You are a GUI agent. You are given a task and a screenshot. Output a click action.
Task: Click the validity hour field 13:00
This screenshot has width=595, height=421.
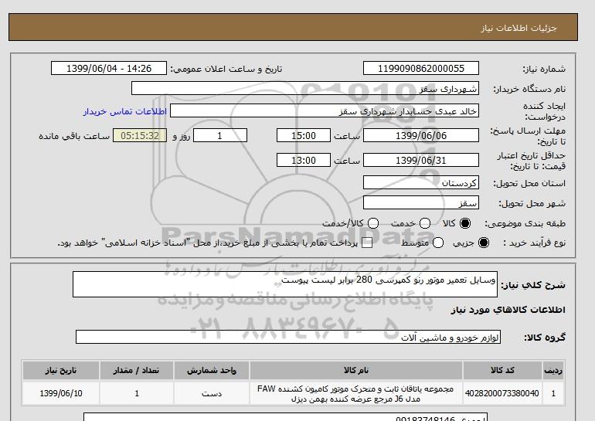click(x=304, y=160)
